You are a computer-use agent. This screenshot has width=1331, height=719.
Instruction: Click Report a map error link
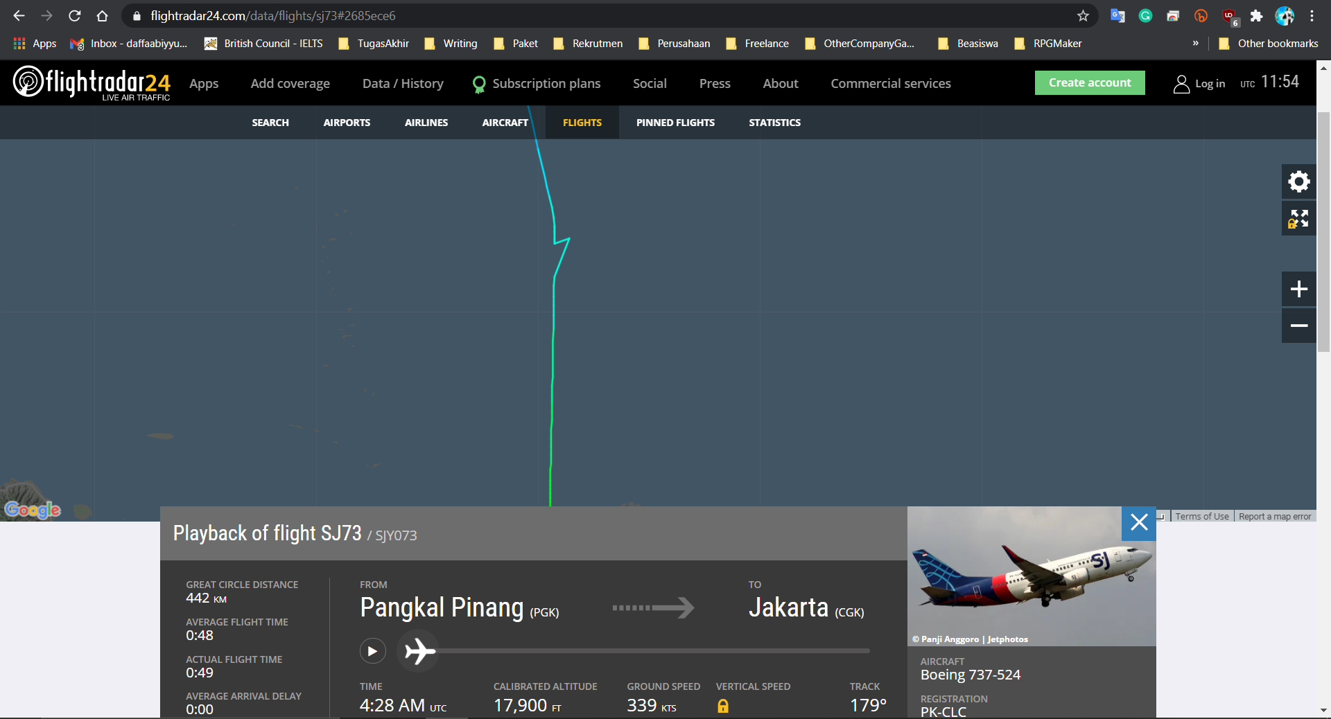[x=1275, y=517]
